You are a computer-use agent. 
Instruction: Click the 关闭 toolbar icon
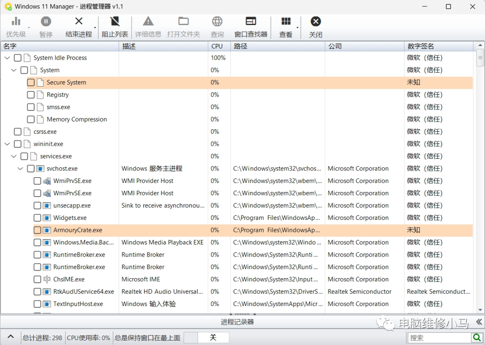[x=316, y=22]
